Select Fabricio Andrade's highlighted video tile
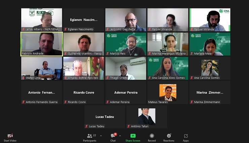This screenshot has width=249, height=143. click(42, 44)
